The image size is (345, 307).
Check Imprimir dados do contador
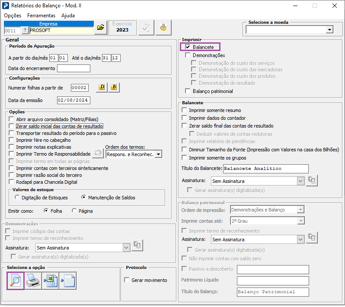pyautogui.click(x=184, y=118)
